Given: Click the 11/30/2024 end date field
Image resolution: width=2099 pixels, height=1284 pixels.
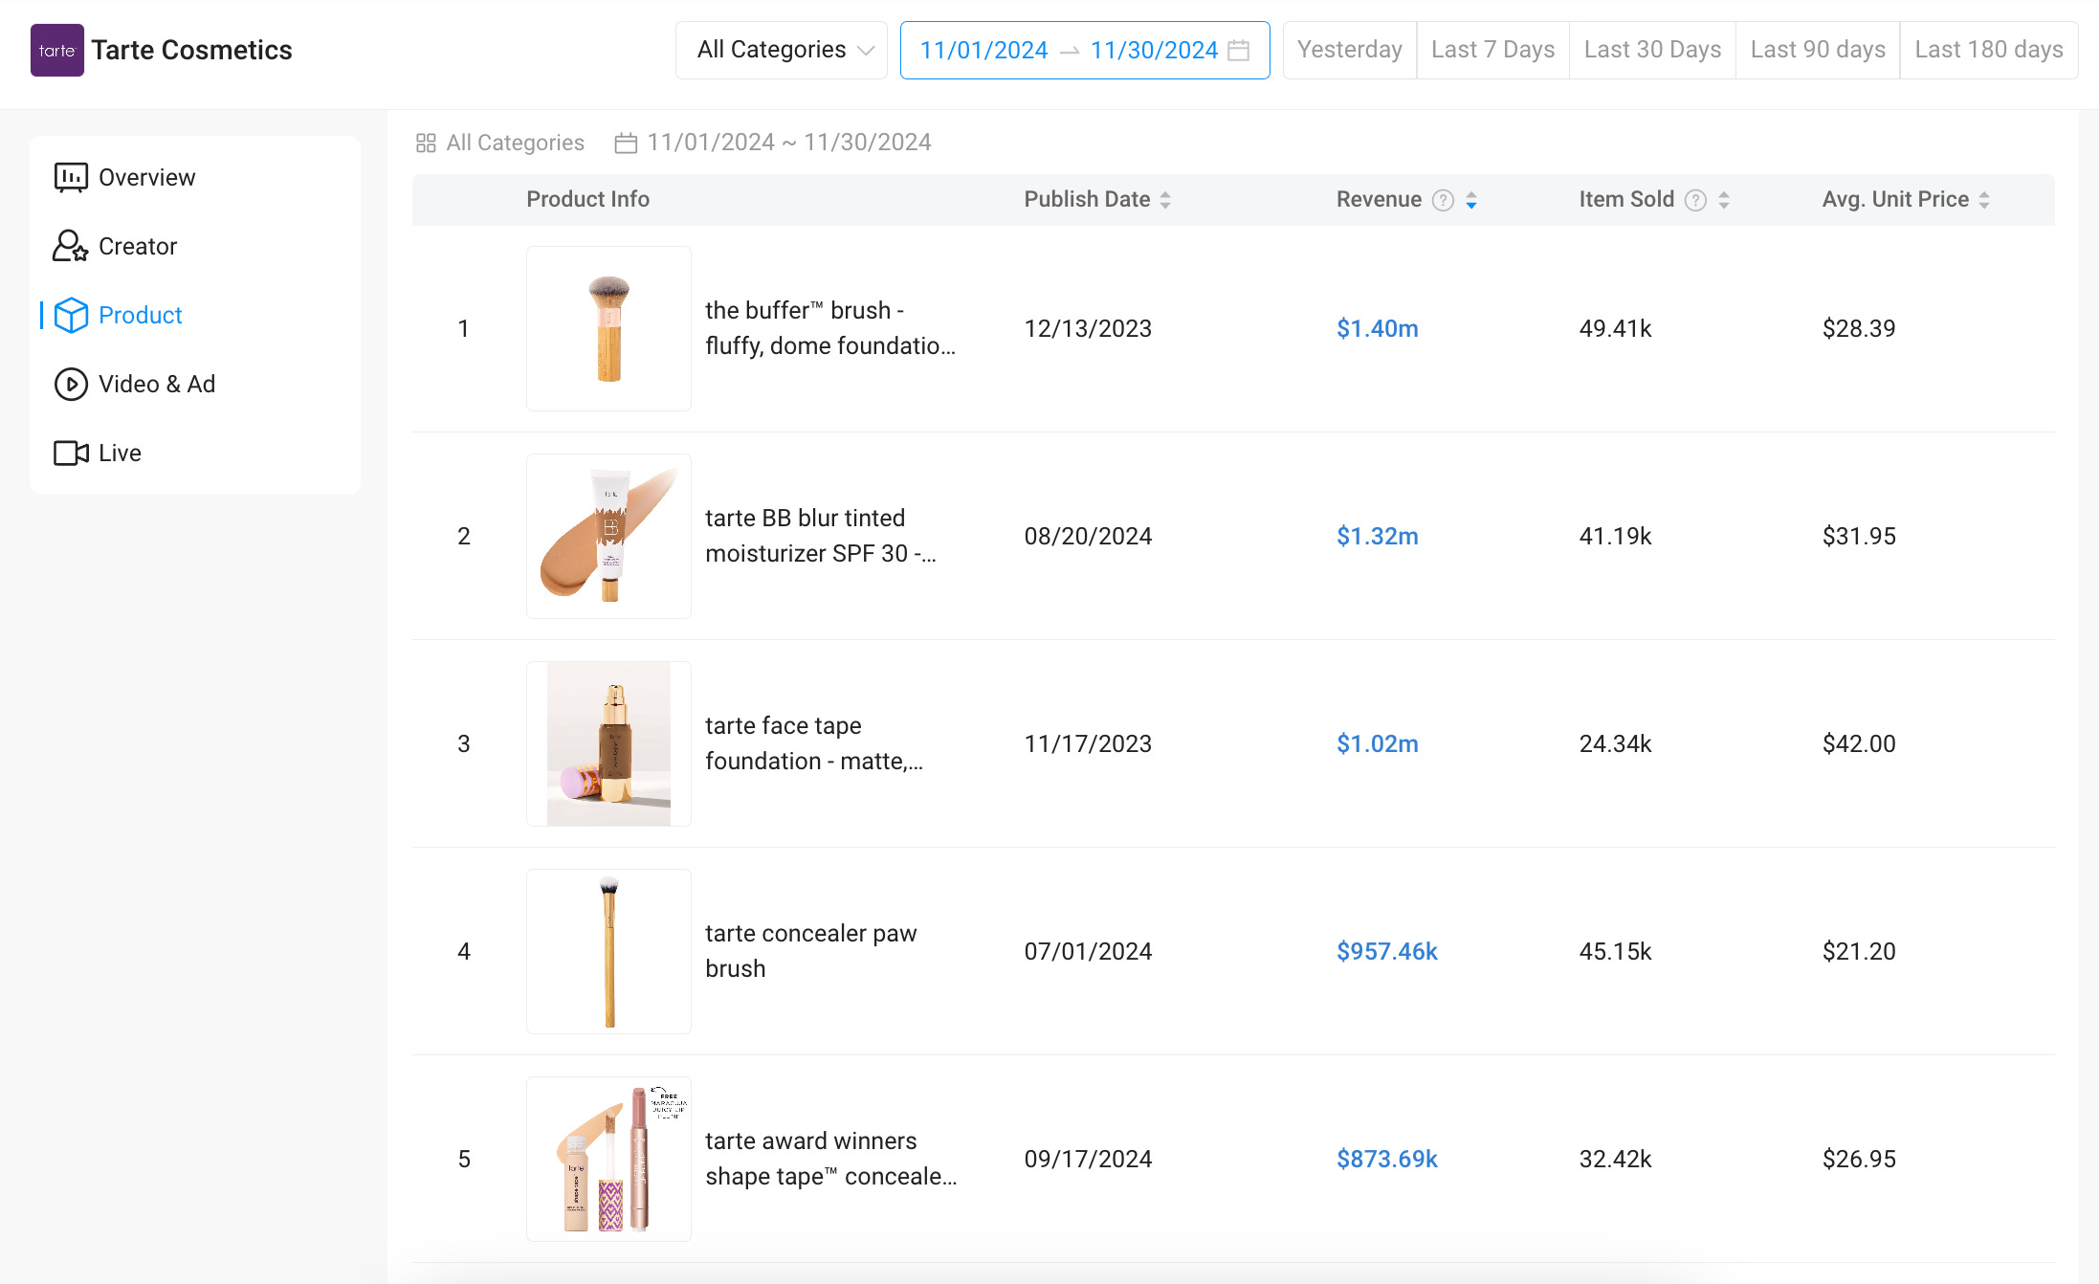Looking at the screenshot, I should tap(1154, 50).
